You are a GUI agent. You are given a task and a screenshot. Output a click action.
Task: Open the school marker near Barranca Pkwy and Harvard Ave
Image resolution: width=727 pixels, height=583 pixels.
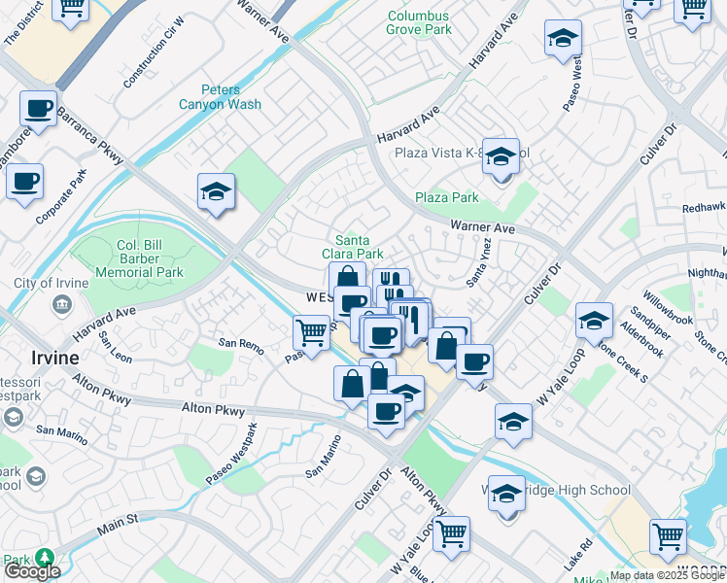(x=216, y=192)
